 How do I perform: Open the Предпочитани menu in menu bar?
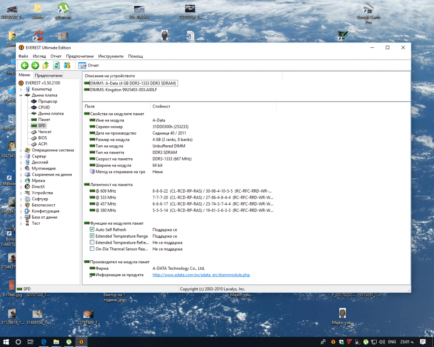pos(80,56)
